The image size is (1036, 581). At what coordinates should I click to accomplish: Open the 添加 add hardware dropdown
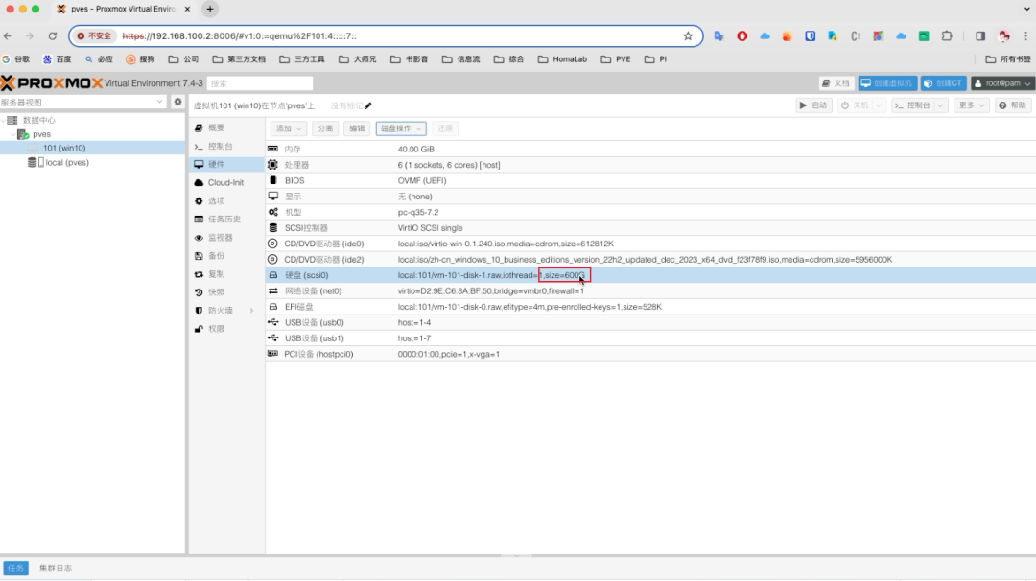[289, 128]
